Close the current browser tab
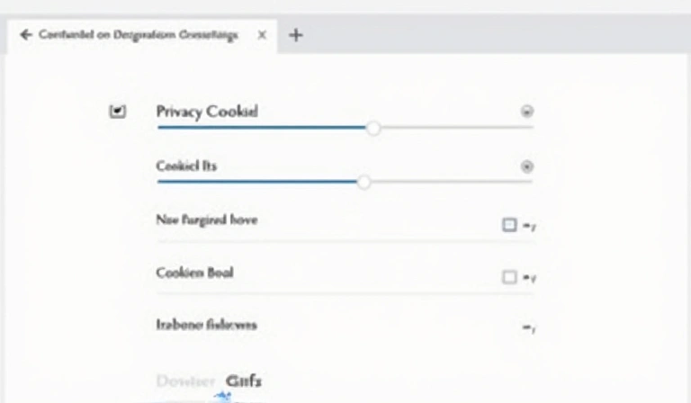 coord(262,35)
